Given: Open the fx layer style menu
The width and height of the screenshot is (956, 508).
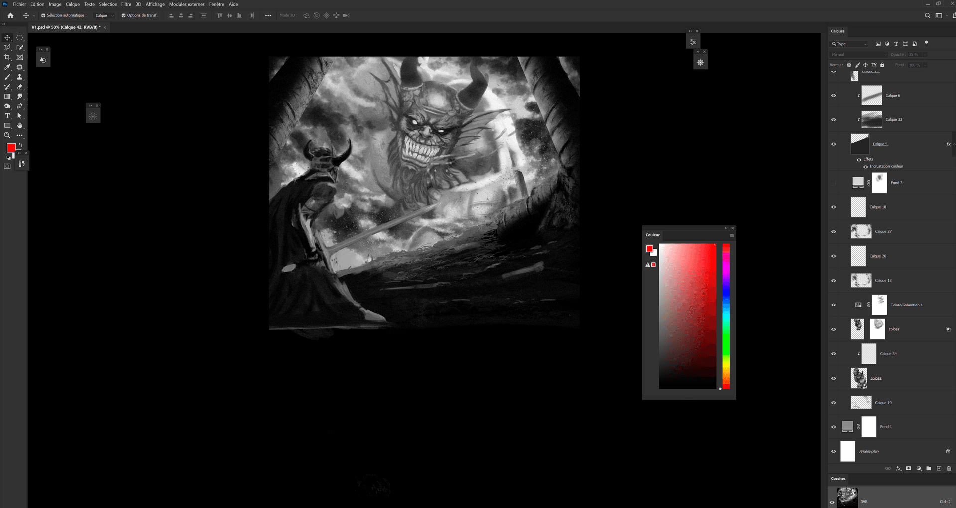Looking at the screenshot, I should pyautogui.click(x=898, y=468).
